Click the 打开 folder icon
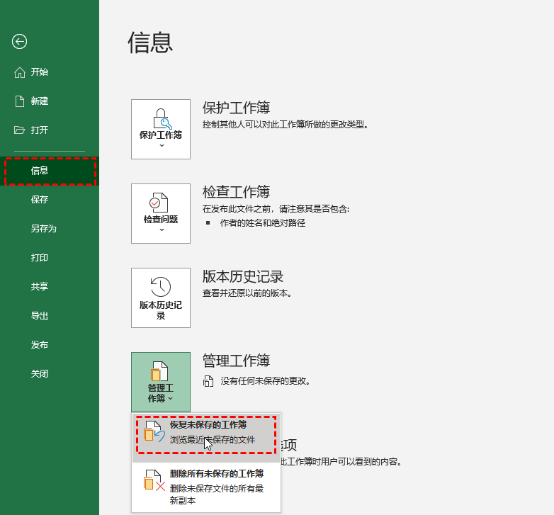Screen dimensions: 554x515 pos(20,130)
